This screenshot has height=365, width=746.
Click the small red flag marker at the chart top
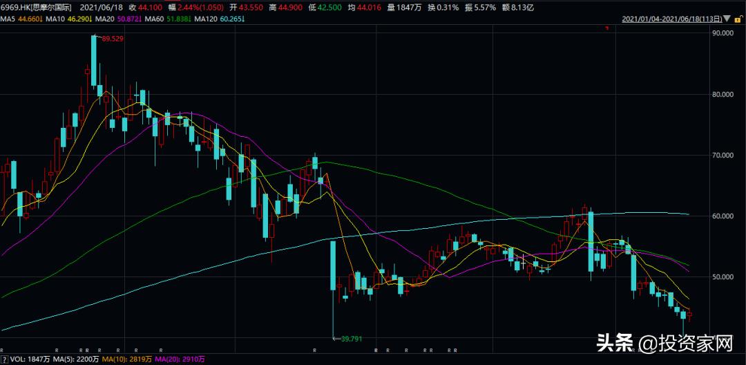[606, 28]
